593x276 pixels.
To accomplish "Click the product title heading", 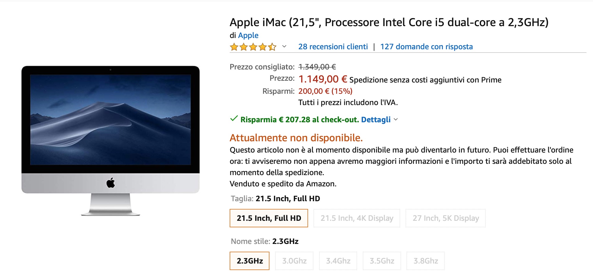I will pos(389,22).
